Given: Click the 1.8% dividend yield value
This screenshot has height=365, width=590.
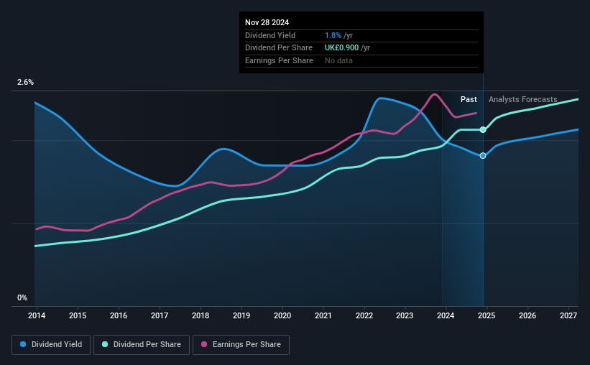Looking at the screenshot, I should [333, 35].
